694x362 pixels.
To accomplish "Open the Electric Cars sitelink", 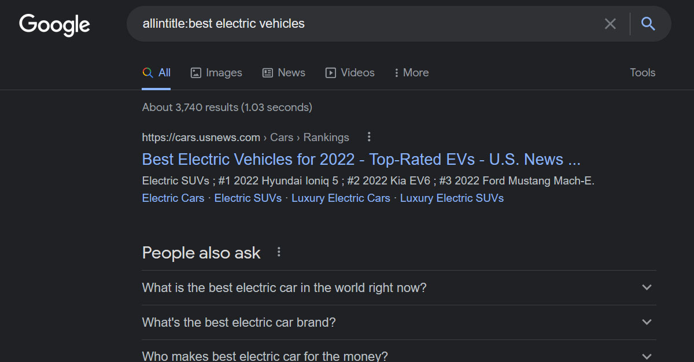I will tap(173, 198).
